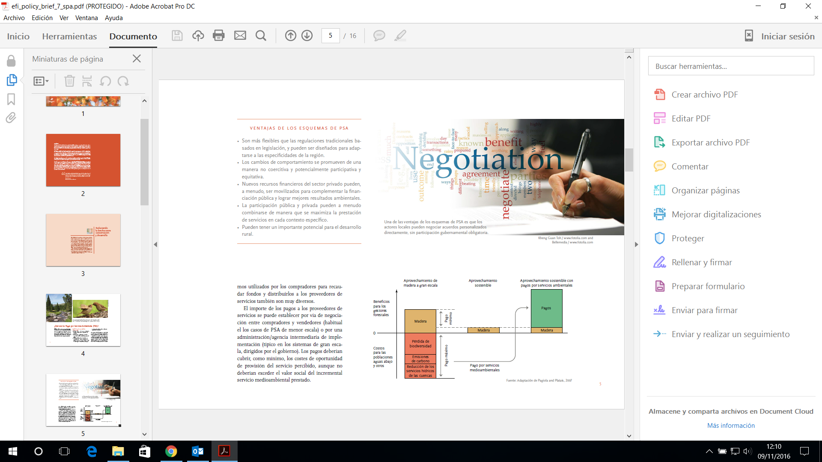Click the upload to cloud icon
822x462 pixels.
coord(198,36)
